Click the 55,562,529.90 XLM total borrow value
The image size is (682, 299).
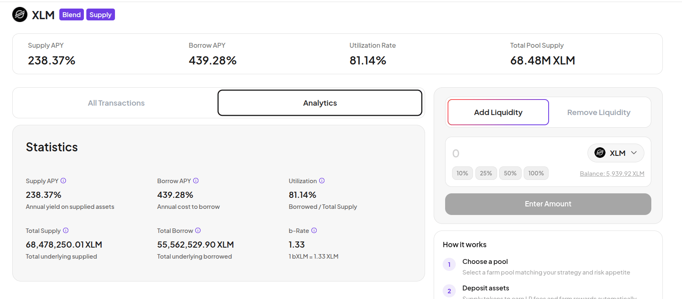tap(196, 245)
